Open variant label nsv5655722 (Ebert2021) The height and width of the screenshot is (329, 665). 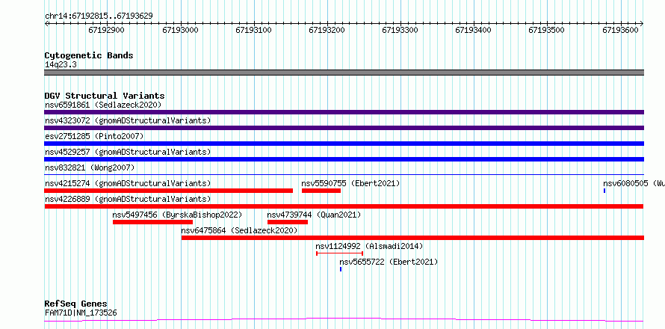389,262
